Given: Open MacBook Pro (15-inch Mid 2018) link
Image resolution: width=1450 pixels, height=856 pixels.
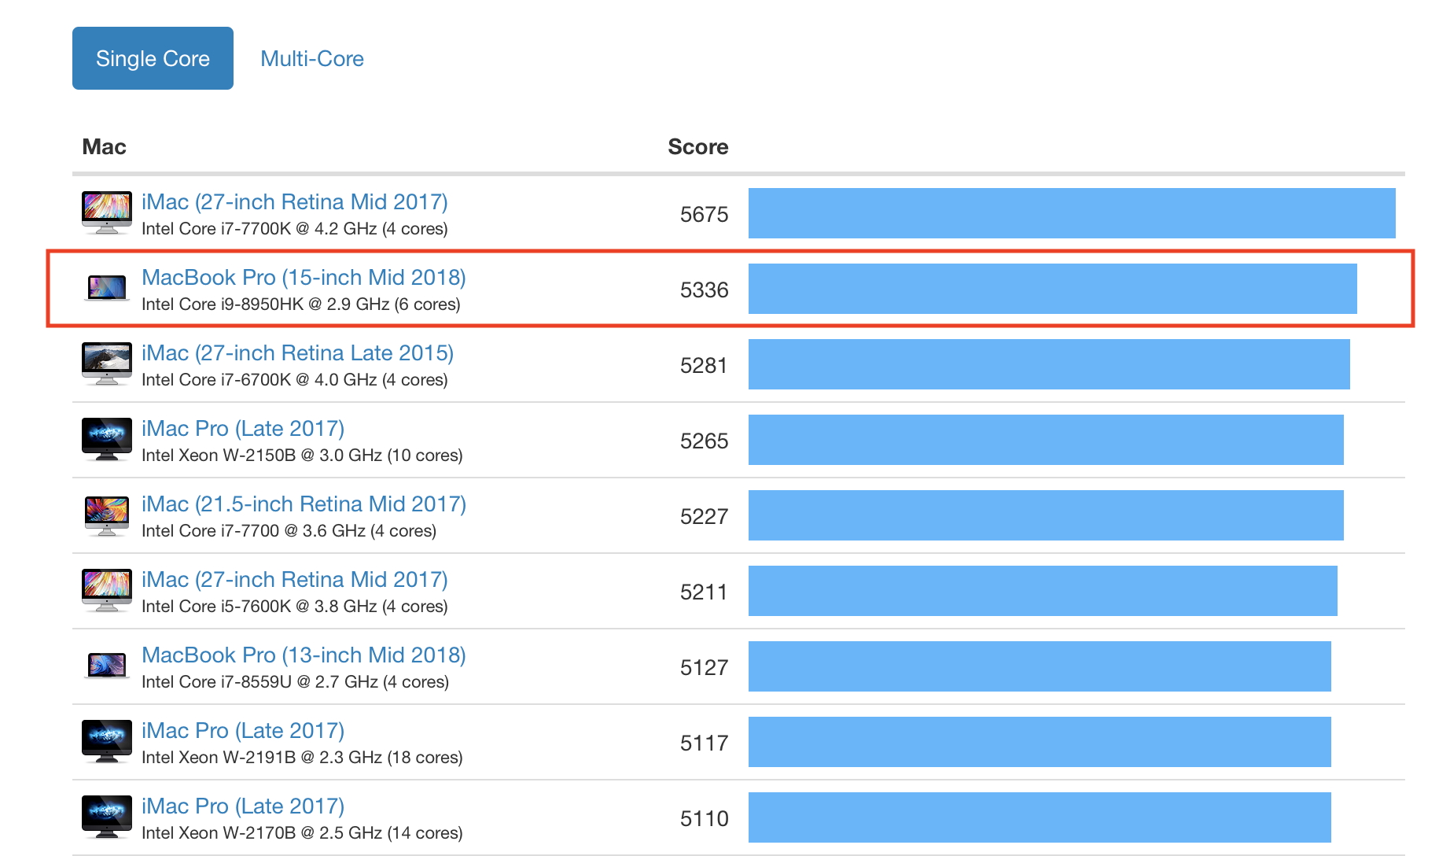Looking at the screenshot, I should [x=304, y=278].
